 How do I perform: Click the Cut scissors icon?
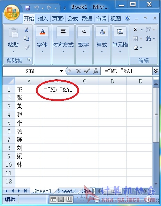click(x=26, y=30)
